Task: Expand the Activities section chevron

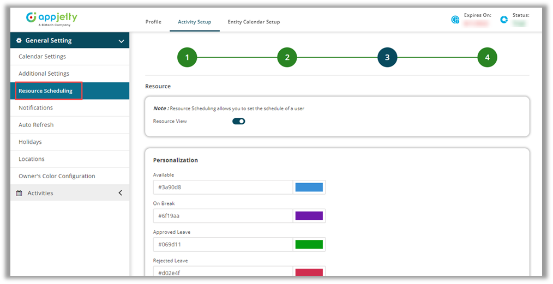Action: point(120,193)
